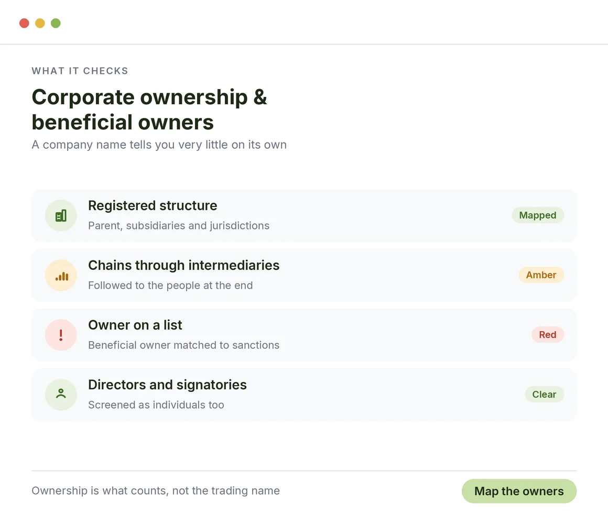Click the WHAT IT CHECKS label

pos(80,71)
